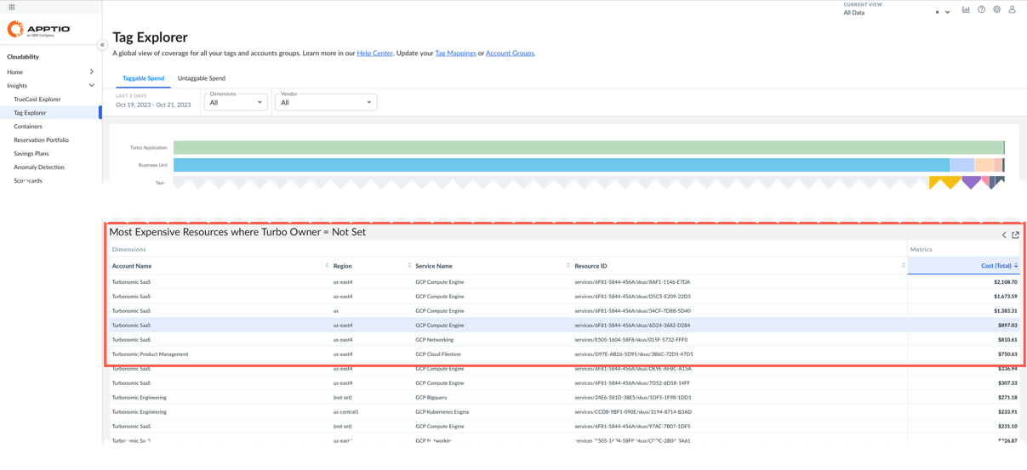Click the Home item in the sidebar
1027x470 pixels.
(14, 71)
